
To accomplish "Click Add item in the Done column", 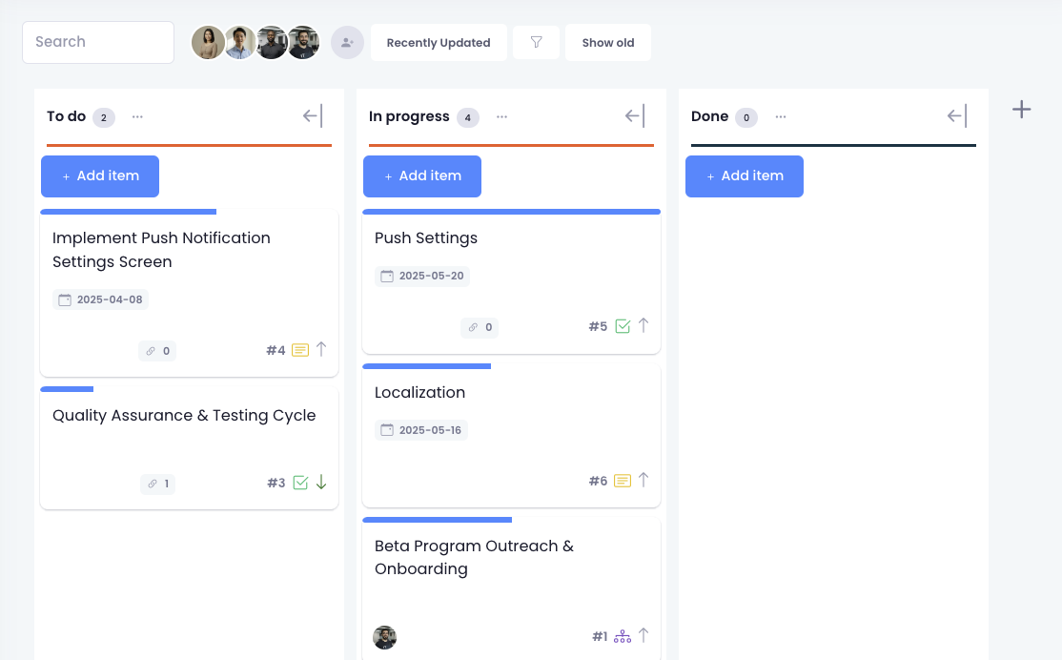I will tap(745, 176).
